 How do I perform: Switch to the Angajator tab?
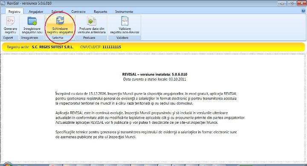pyautogui.click(x=36, y=12)
